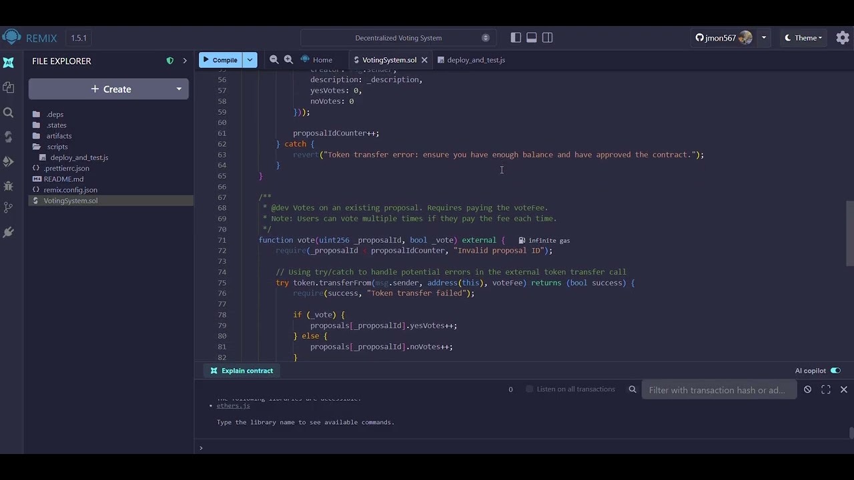
Task: Open .prettierrc.json in file explorer
Action: point(66,168)
